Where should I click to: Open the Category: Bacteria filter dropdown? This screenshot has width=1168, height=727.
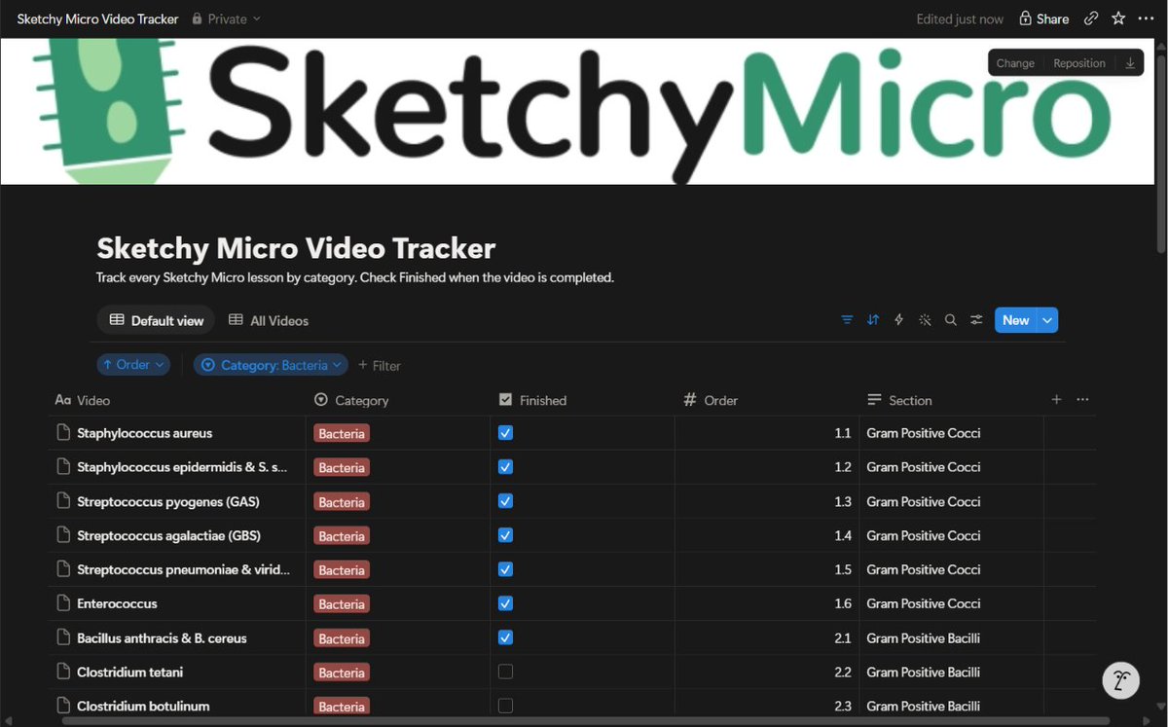click(x=271, y=365)
